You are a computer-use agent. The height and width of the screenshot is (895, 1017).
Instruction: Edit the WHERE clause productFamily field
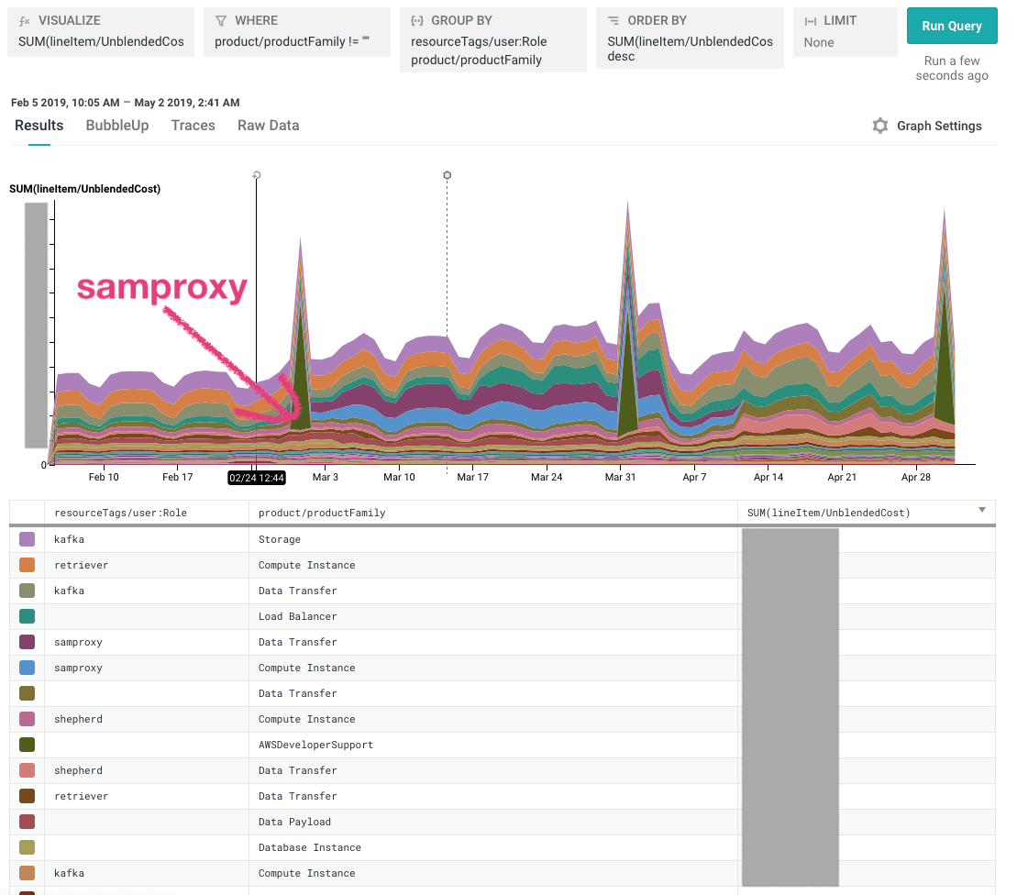tap(291, 41)
